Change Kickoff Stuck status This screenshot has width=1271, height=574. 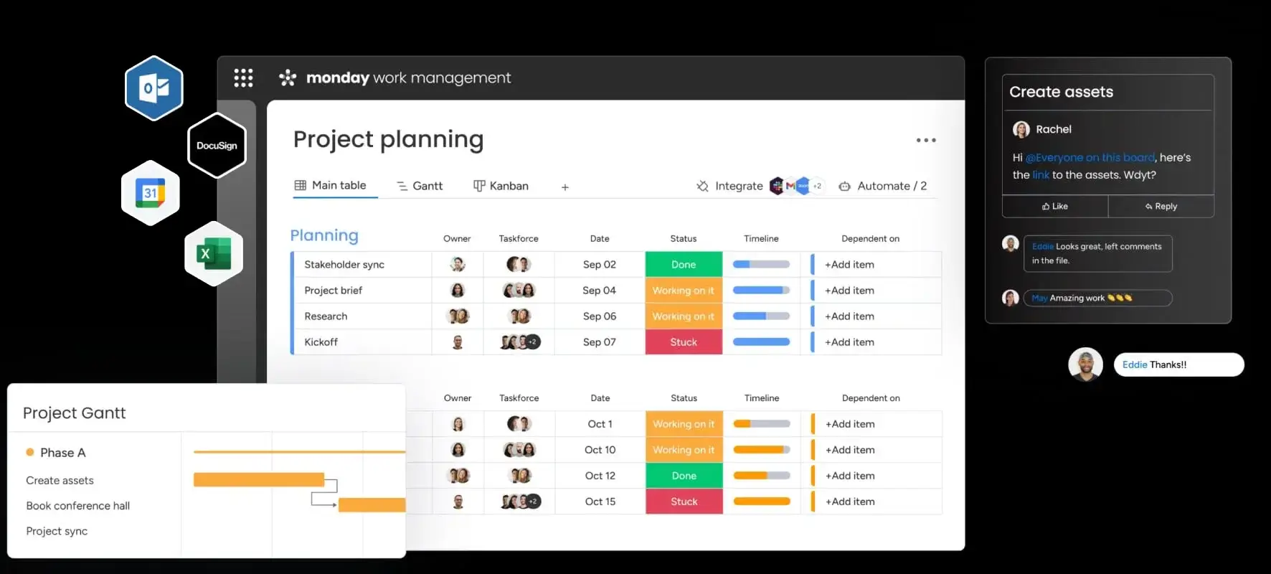click(x=684, y=342)
